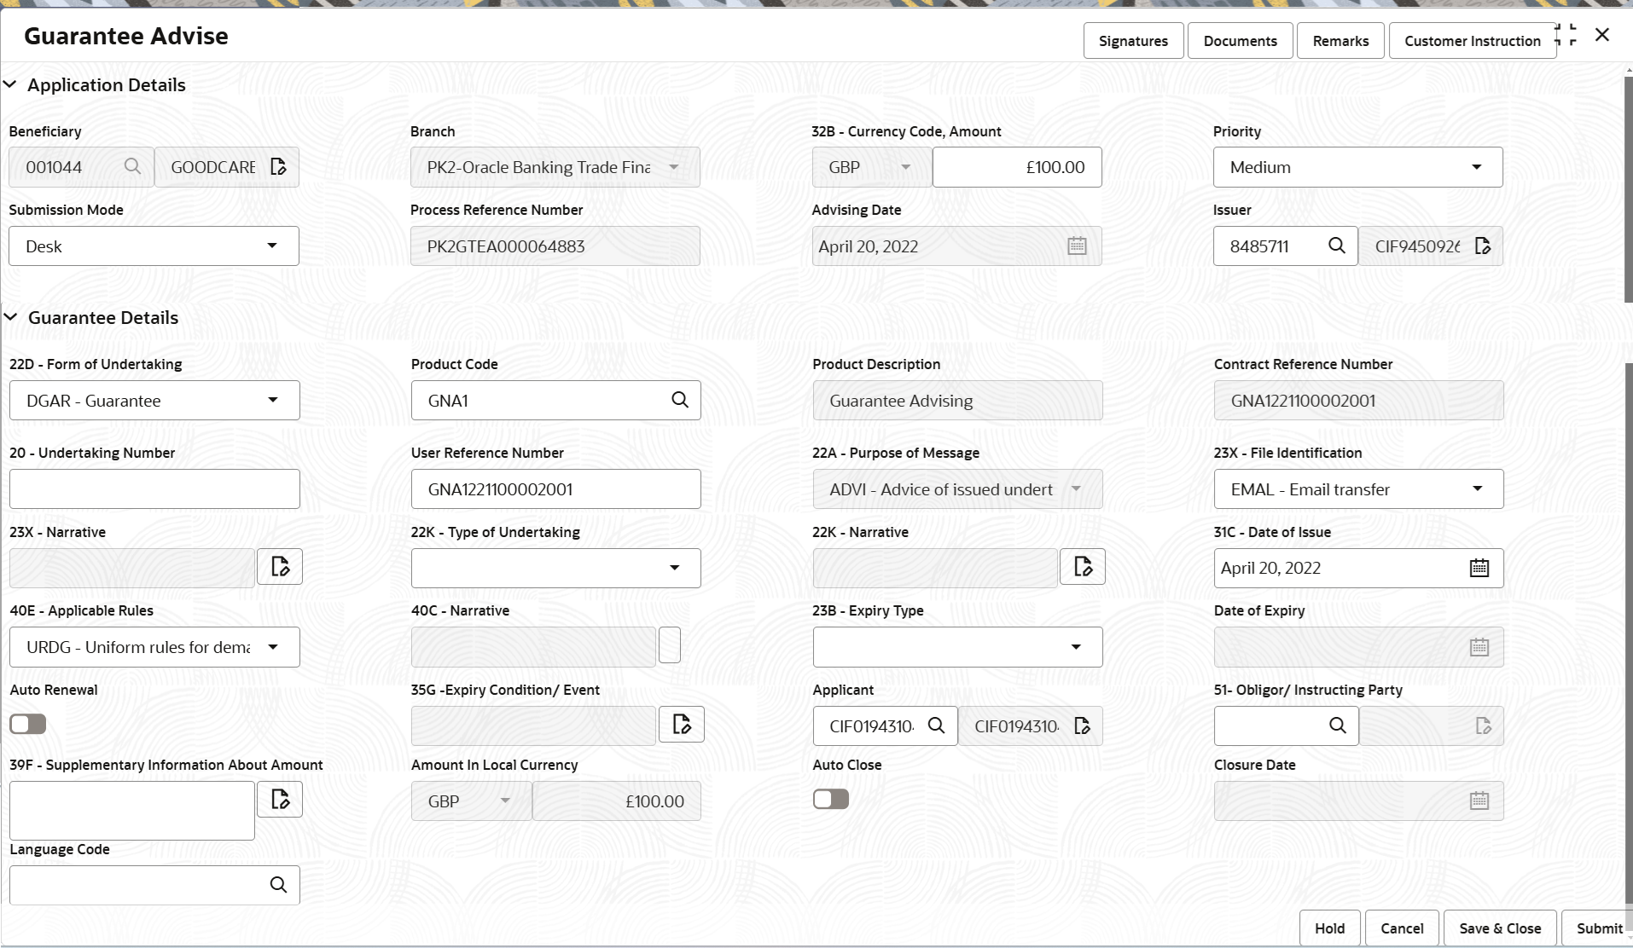
Task: Open the 22A Purpose of Message dropdown
Action: 957,489
